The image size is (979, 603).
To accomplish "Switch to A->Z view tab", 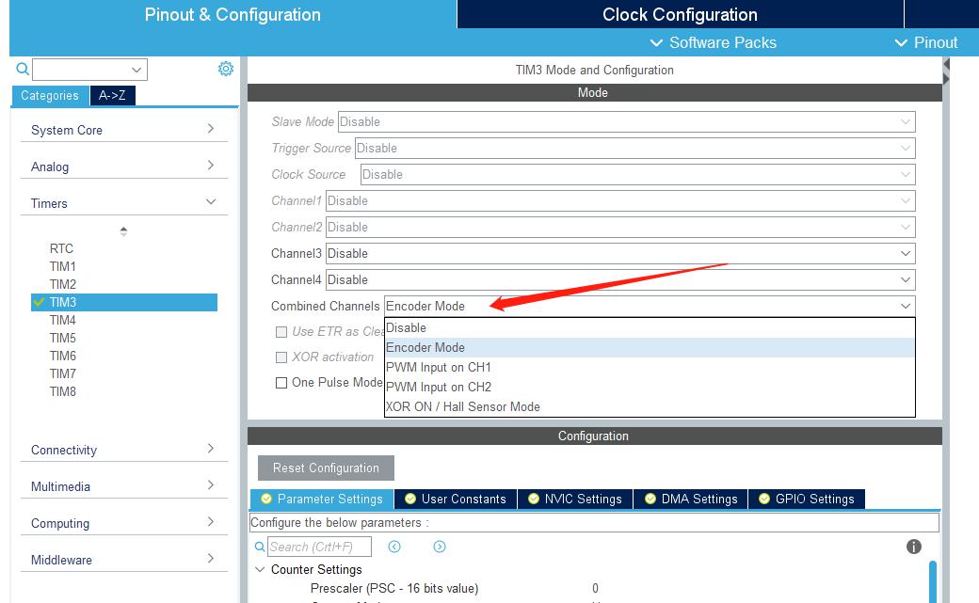I will click(x=112, y=96).
